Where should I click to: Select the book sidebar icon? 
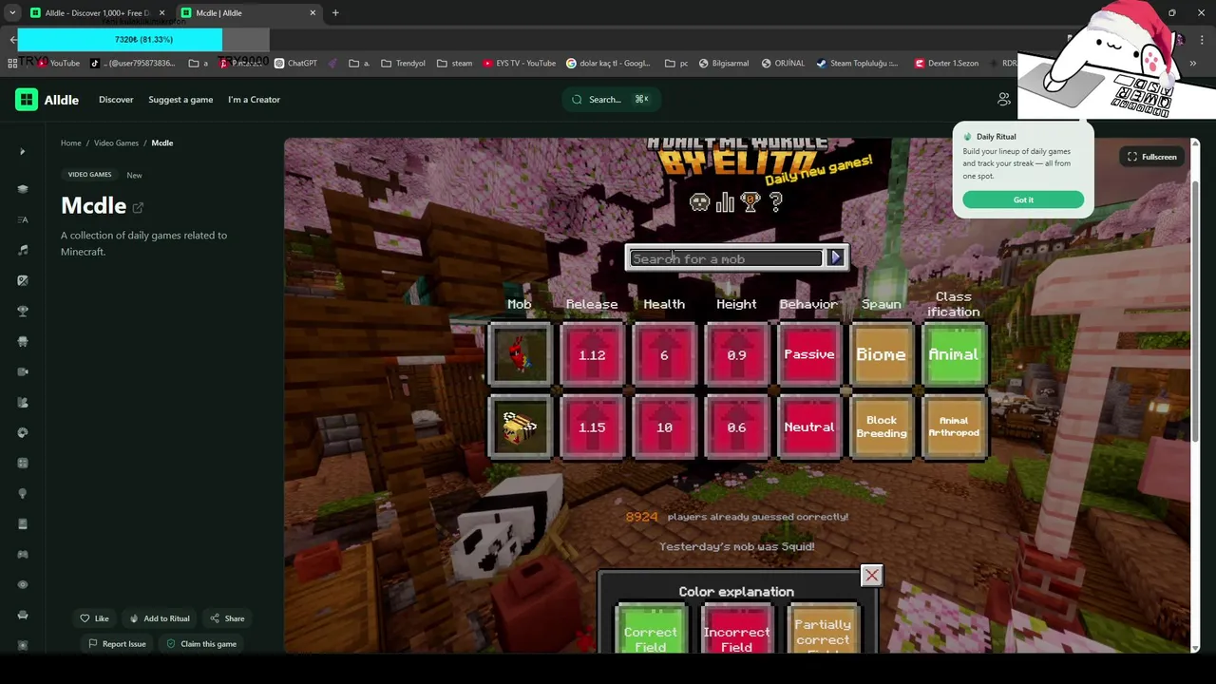point(23,523)
